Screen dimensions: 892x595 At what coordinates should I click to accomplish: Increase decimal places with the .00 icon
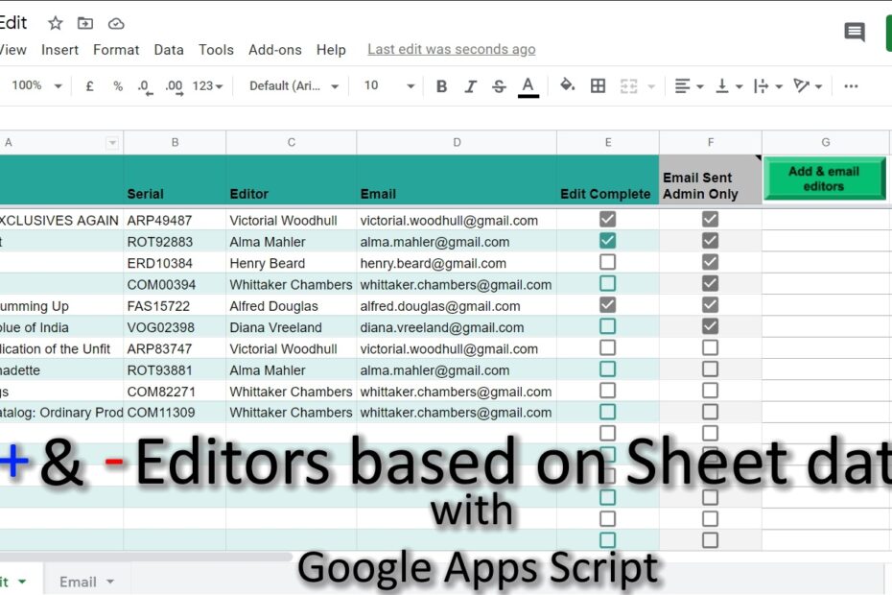click(174, 87)
